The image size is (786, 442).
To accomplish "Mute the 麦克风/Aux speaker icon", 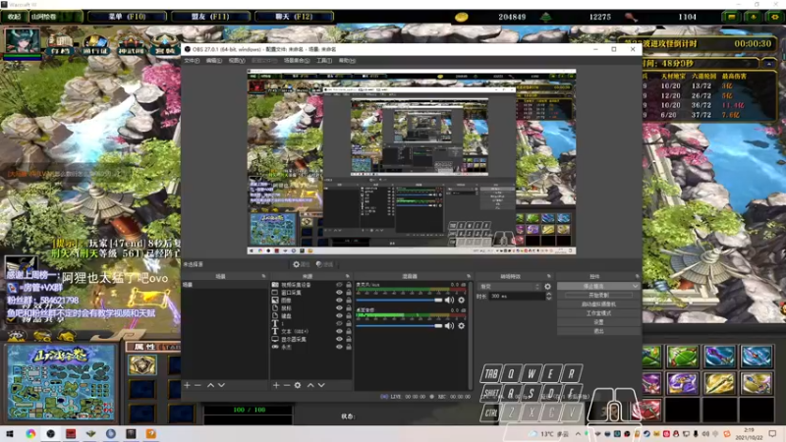I will (x=449, y=301).
